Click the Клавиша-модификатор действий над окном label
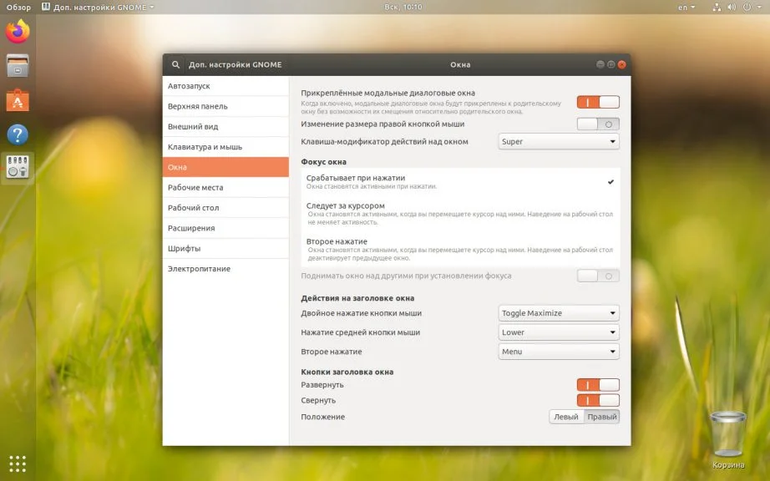Screen dimensions: 770x481 (384, 141)
